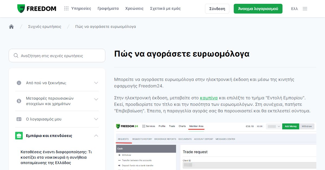Expand Ο λογαριασμός μου chevron
325x170 pixels.
[x=96, y=119]
